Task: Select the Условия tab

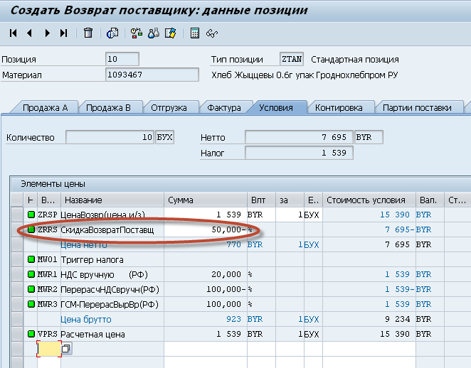Action: coord(276,108)
